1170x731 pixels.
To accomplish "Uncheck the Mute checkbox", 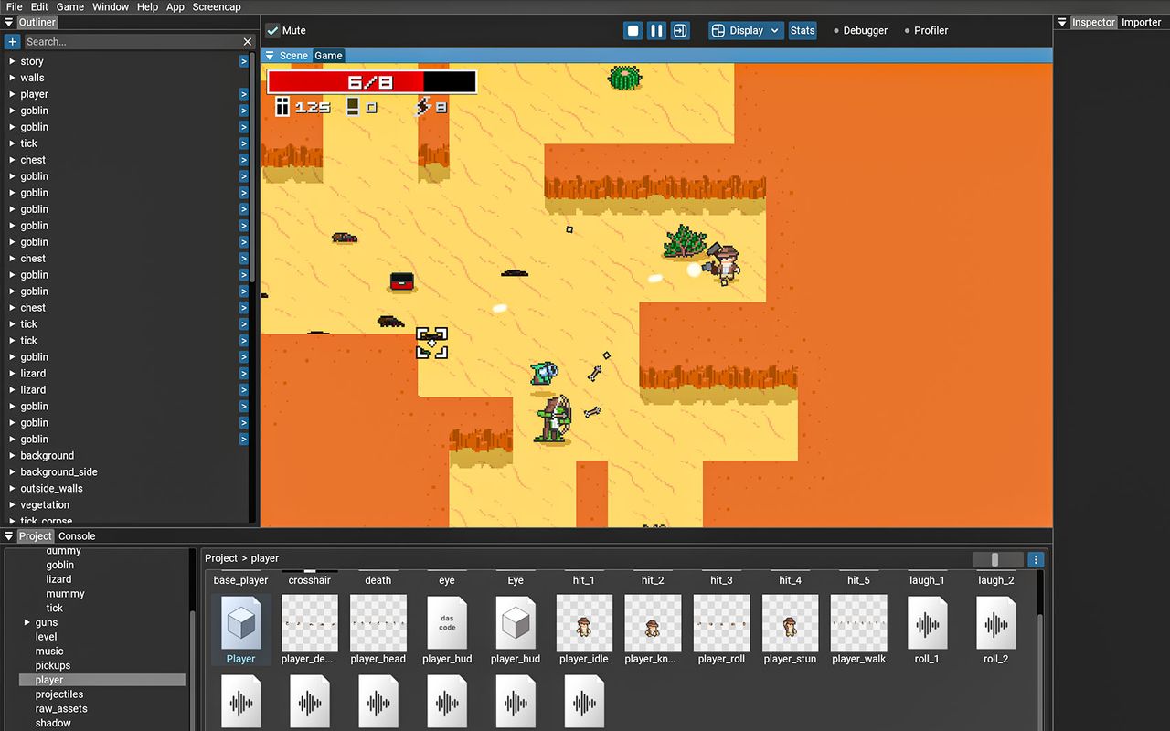I will 272,30.
